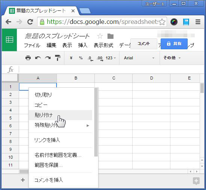Open Chrome hamburger menu
The image size is (206, 190).
[198, 22]
